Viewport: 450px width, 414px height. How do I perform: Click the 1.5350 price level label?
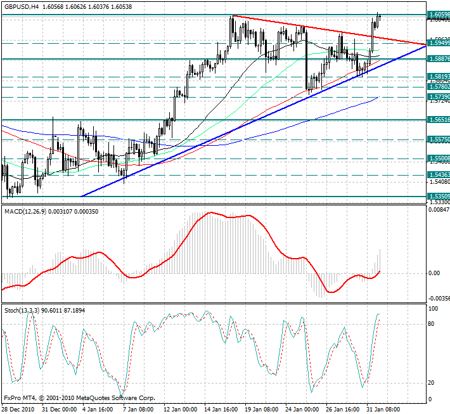pos(439,197)
